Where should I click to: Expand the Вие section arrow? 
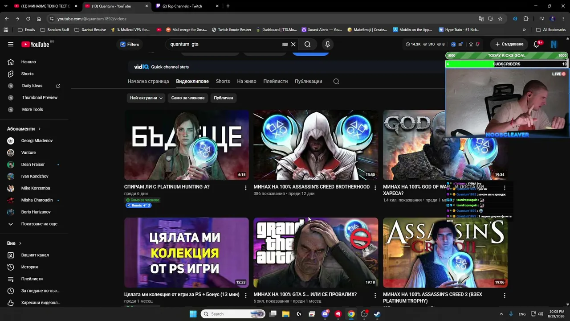[x=20, y=243]
